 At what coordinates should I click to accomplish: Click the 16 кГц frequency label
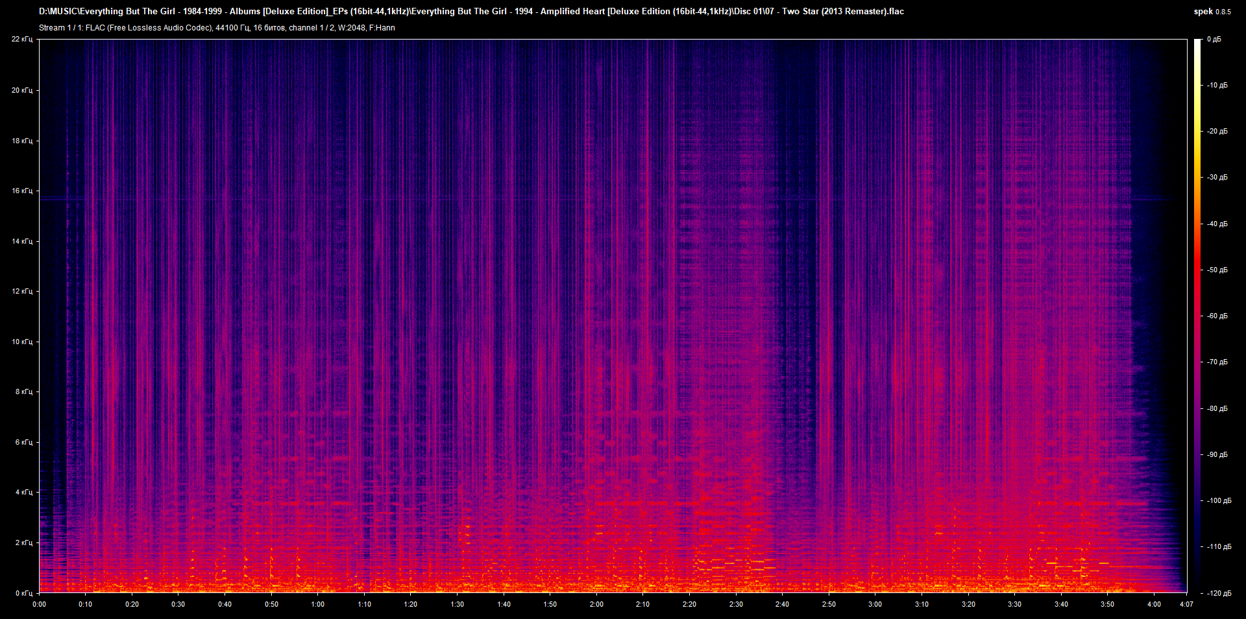21,191
